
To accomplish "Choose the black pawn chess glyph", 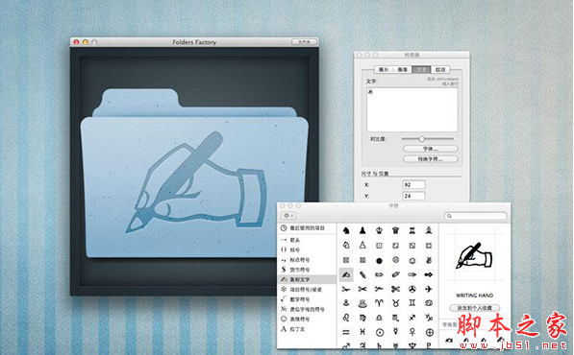I will [362, 230].
